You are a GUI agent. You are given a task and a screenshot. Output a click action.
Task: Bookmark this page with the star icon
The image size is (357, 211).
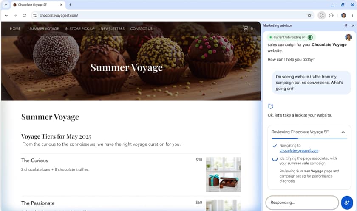point(309,15)
